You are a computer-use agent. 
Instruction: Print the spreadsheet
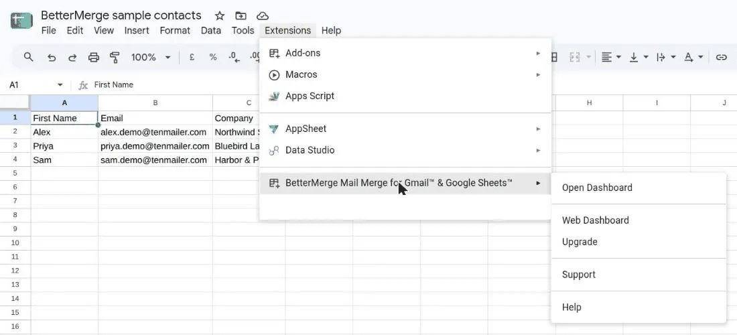pyautogui.click(x=94, y=58)
